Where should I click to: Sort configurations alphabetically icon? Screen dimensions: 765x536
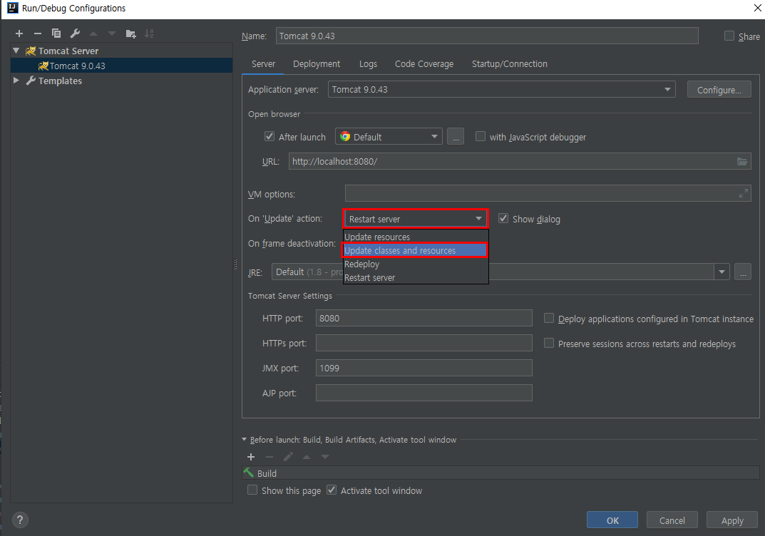[x=149, y=33]
